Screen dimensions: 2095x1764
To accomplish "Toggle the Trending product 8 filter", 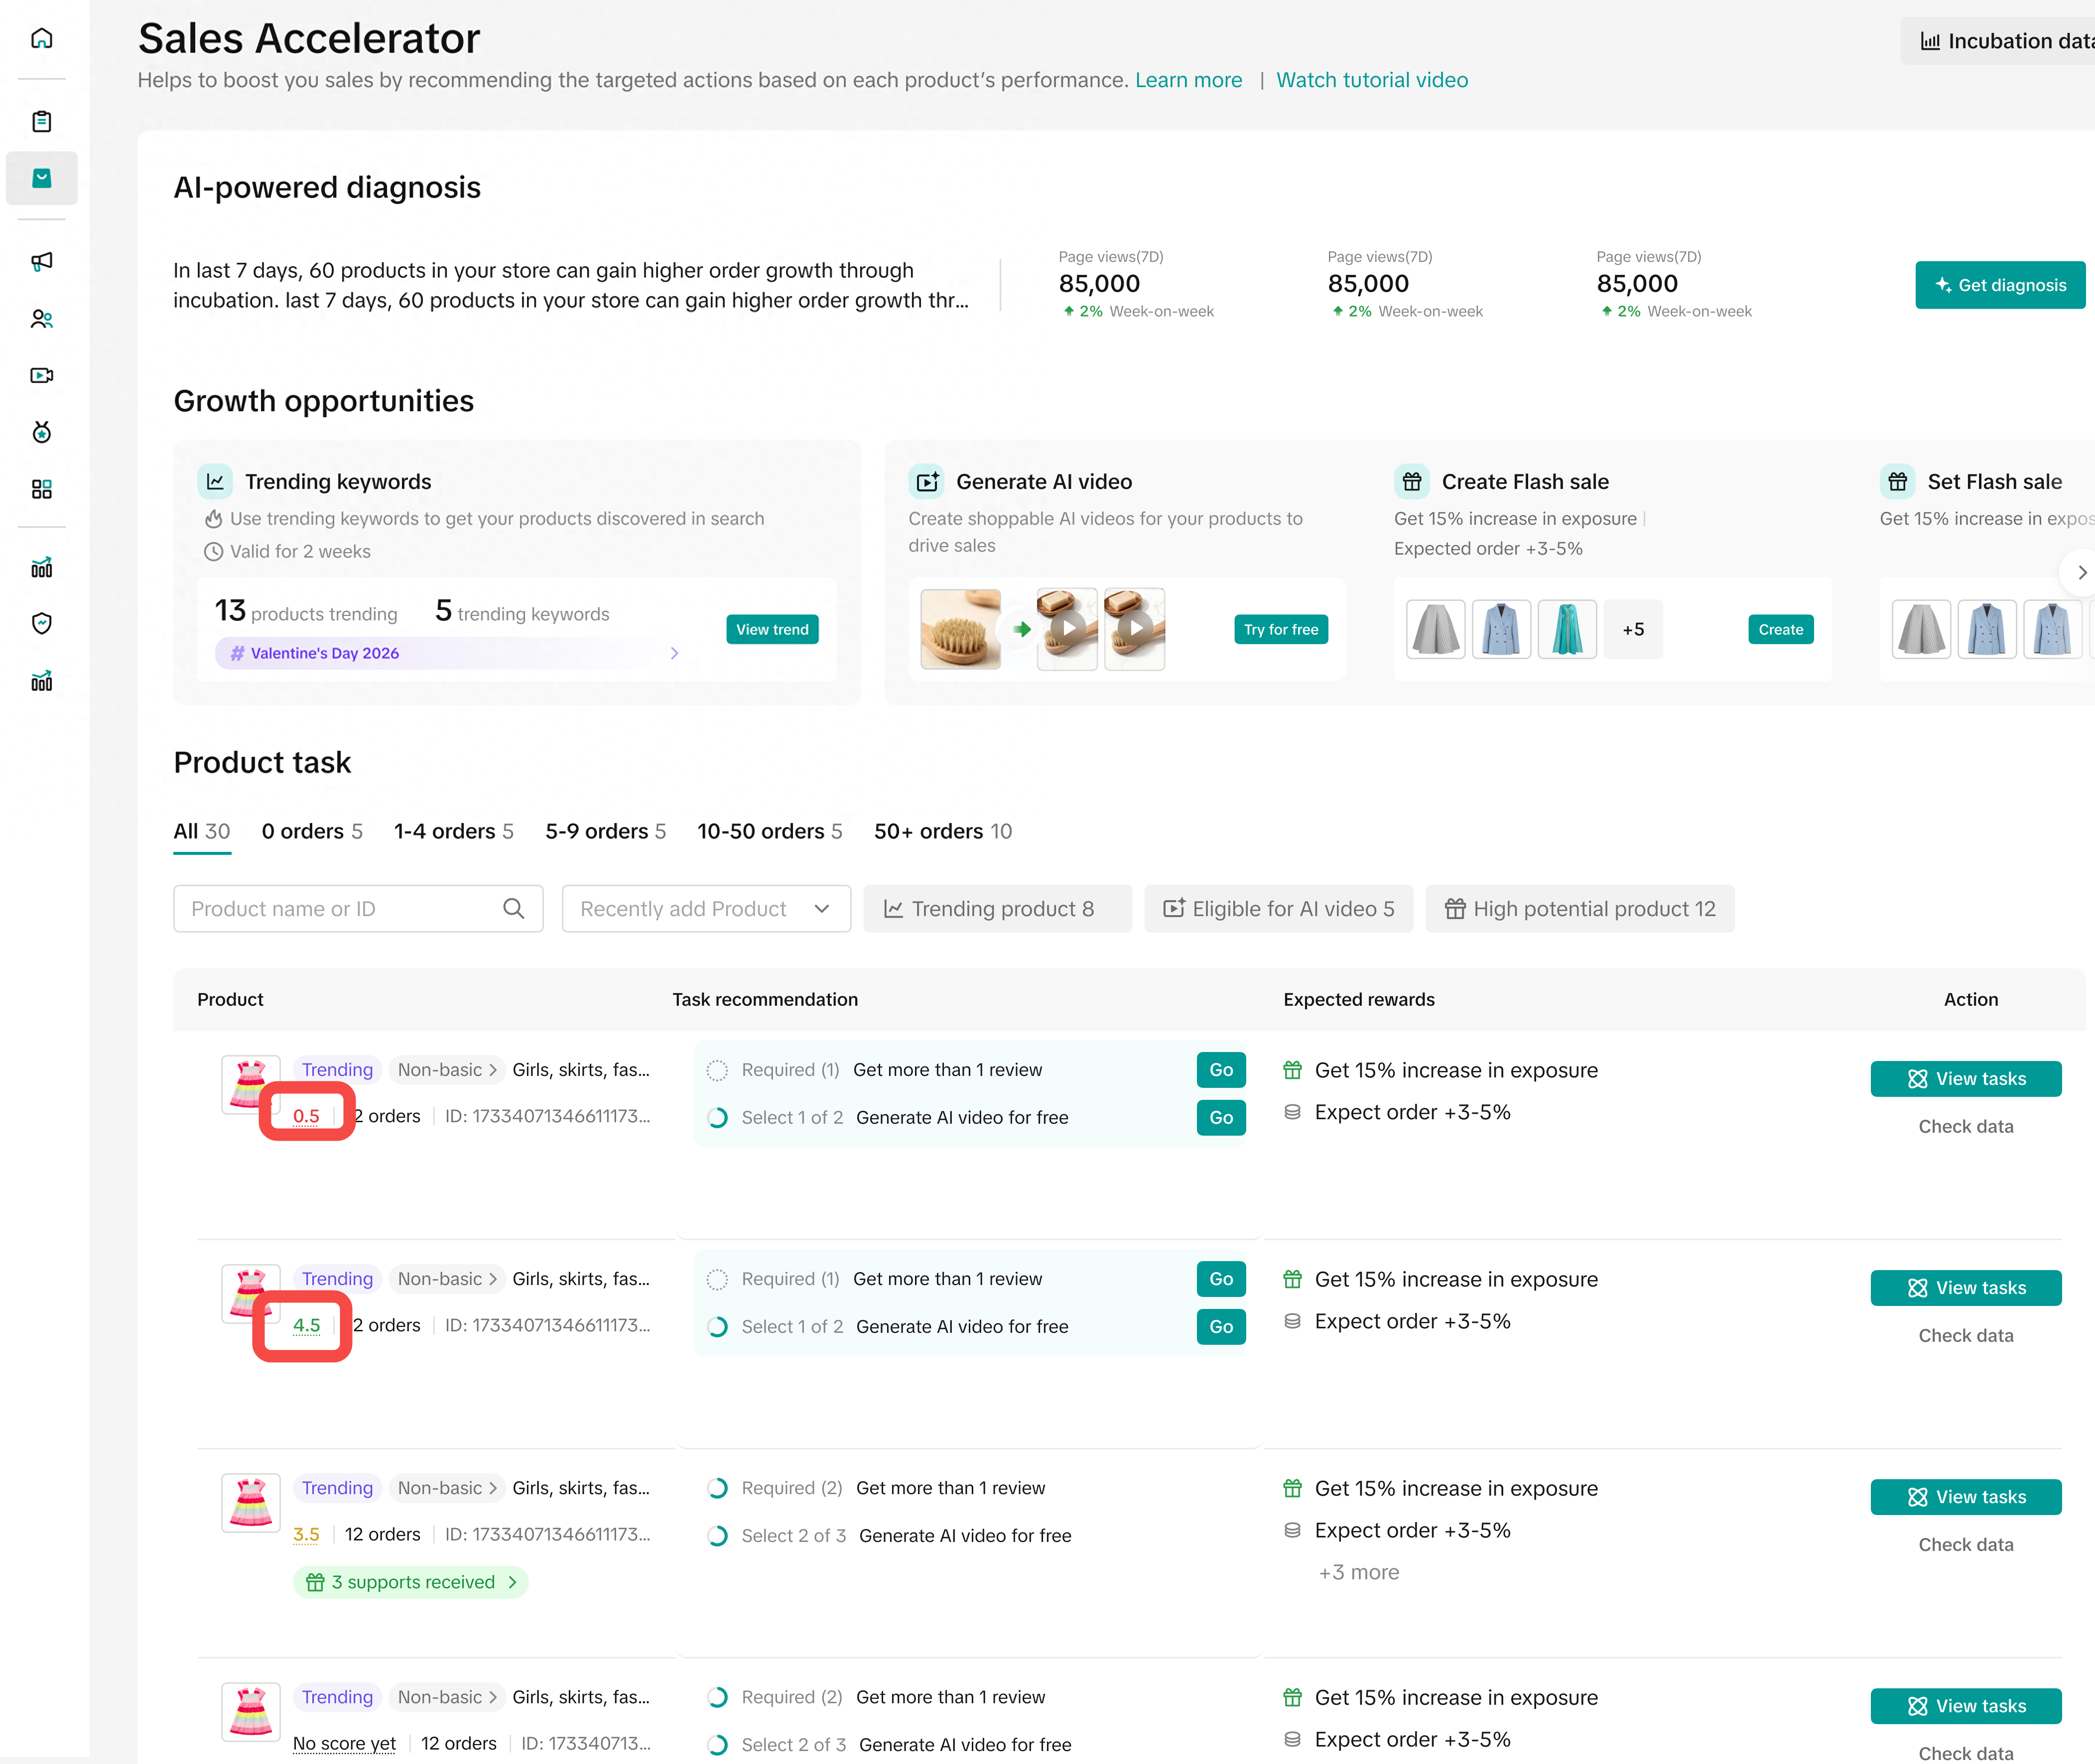I will 998,908.
